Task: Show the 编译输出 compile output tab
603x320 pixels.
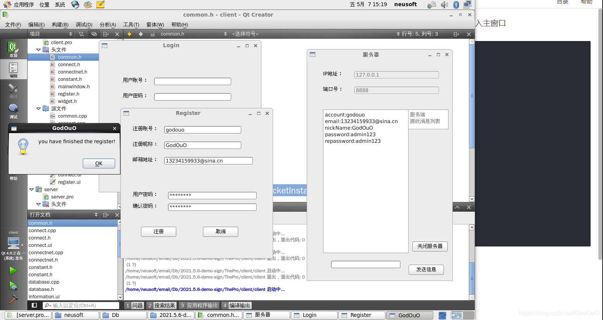Action: 237,306
